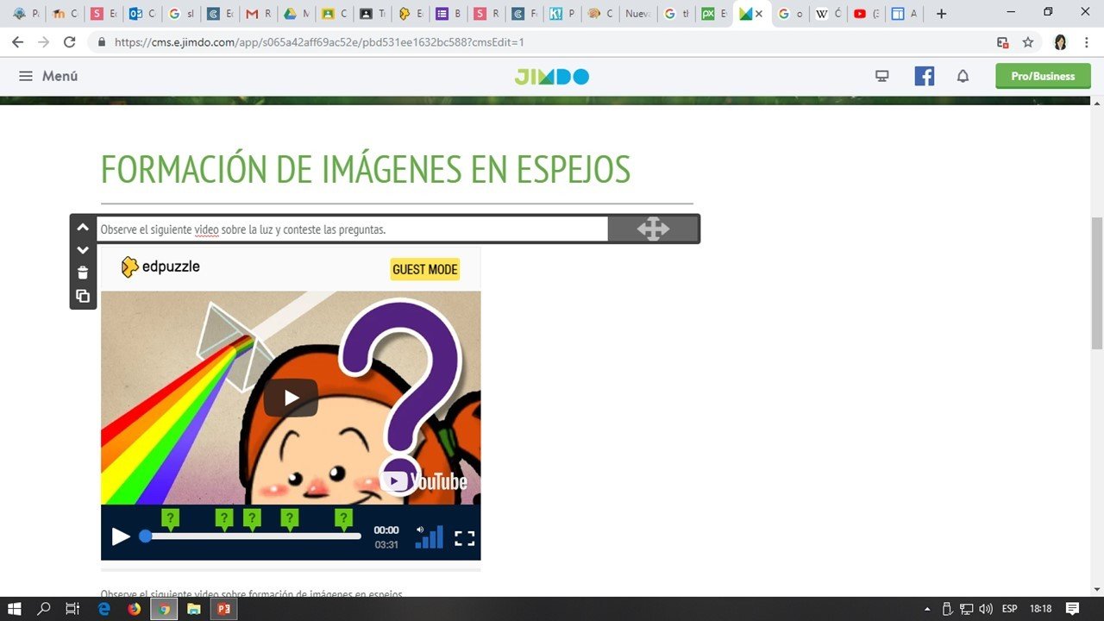Grab the element move handle icon
Viewport: 1104px width, 621px height.
pos(653,229)
